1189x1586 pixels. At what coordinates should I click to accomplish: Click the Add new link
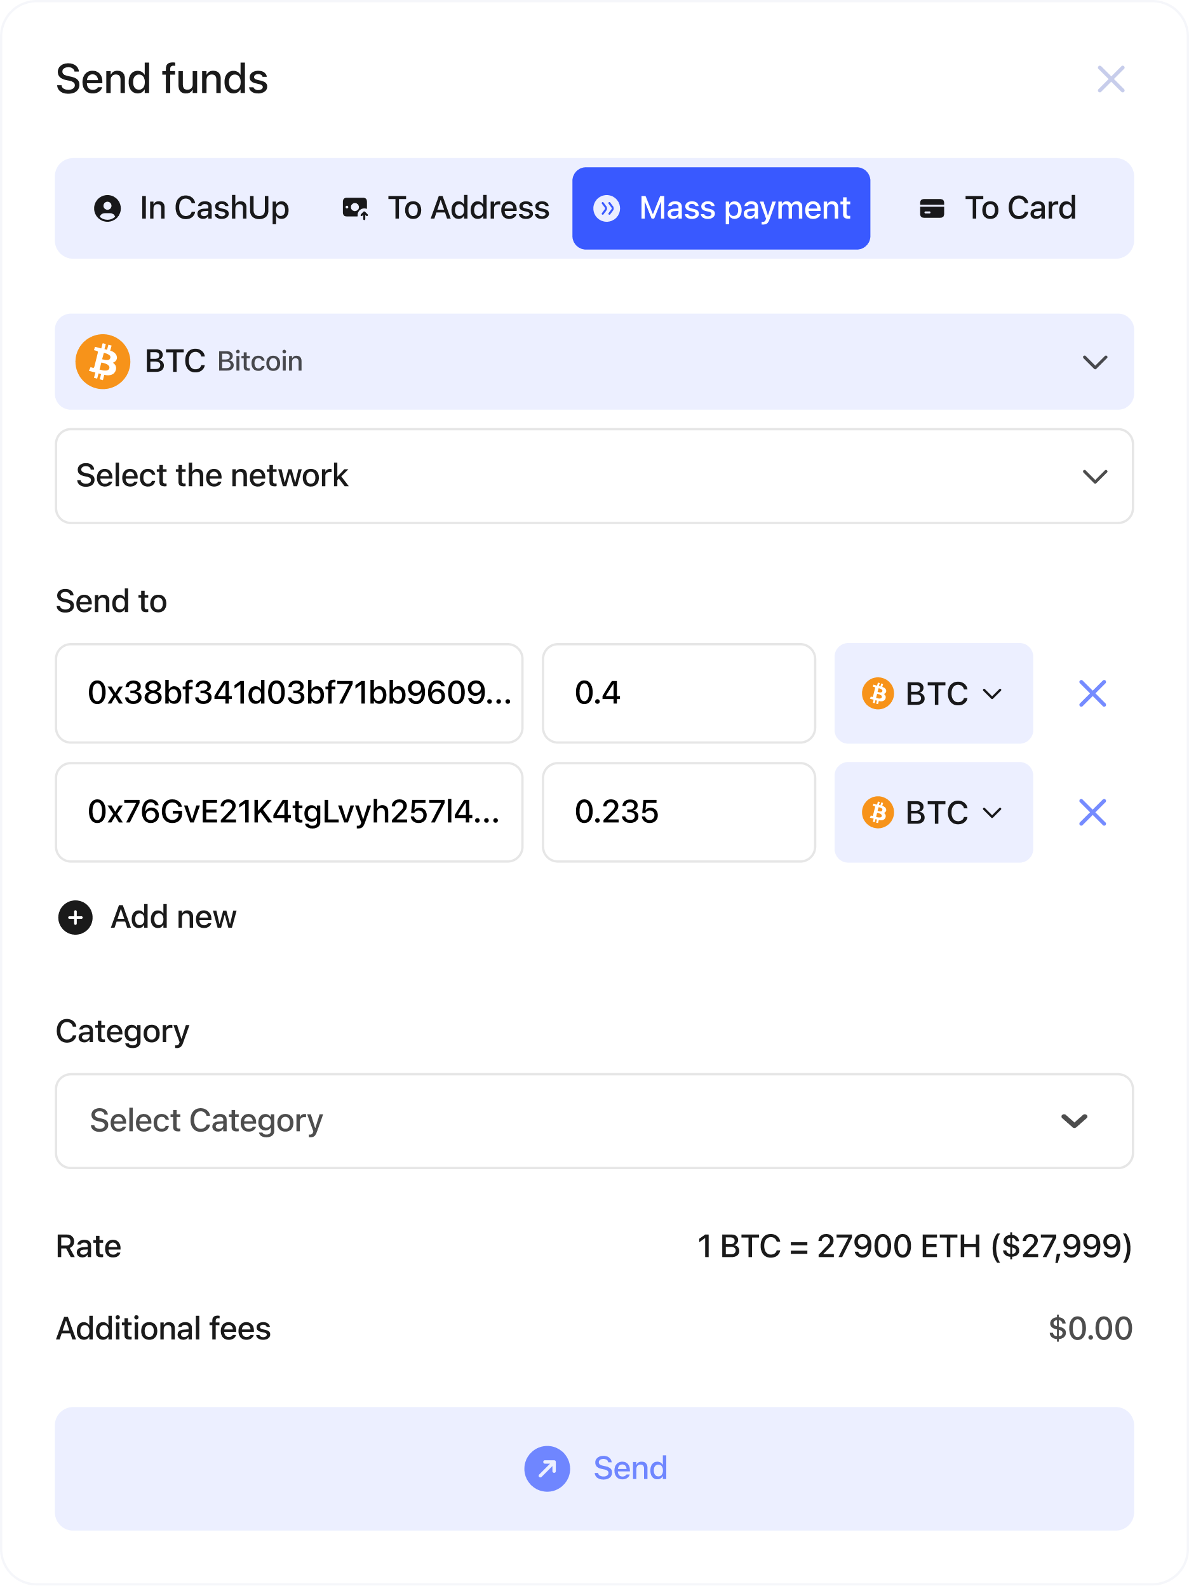(x=172, y=917)
